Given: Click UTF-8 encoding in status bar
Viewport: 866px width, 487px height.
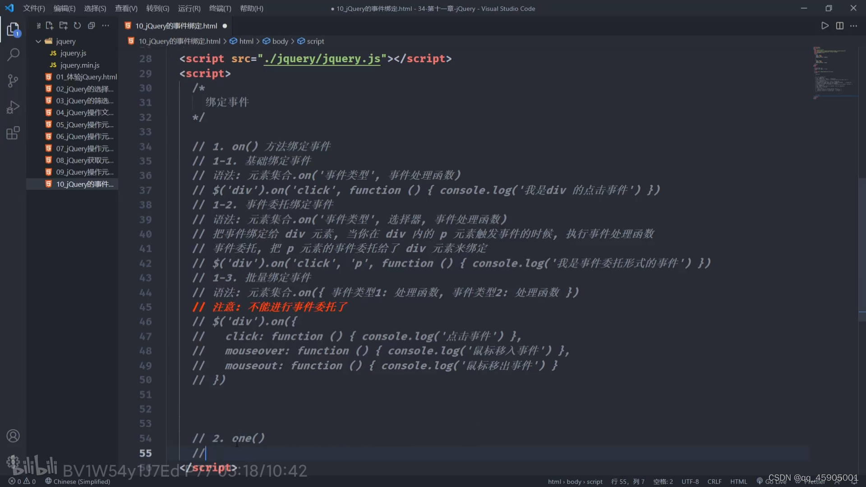Looking at the screenshot, I should tap(690, 482).
